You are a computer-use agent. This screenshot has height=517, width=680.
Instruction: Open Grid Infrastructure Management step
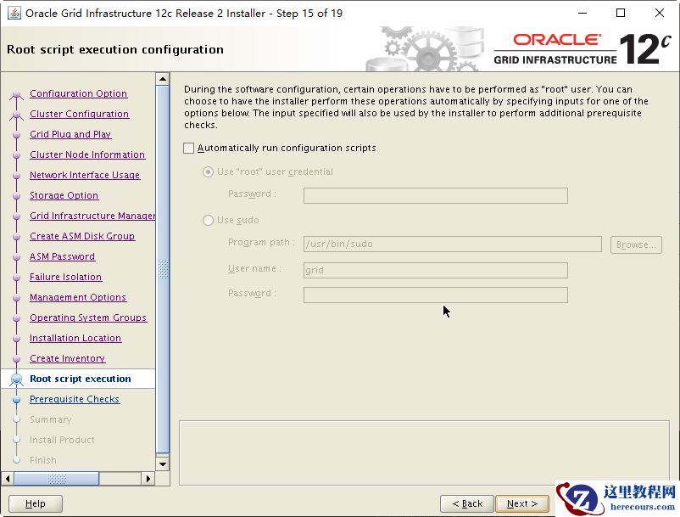pos(92,216)
